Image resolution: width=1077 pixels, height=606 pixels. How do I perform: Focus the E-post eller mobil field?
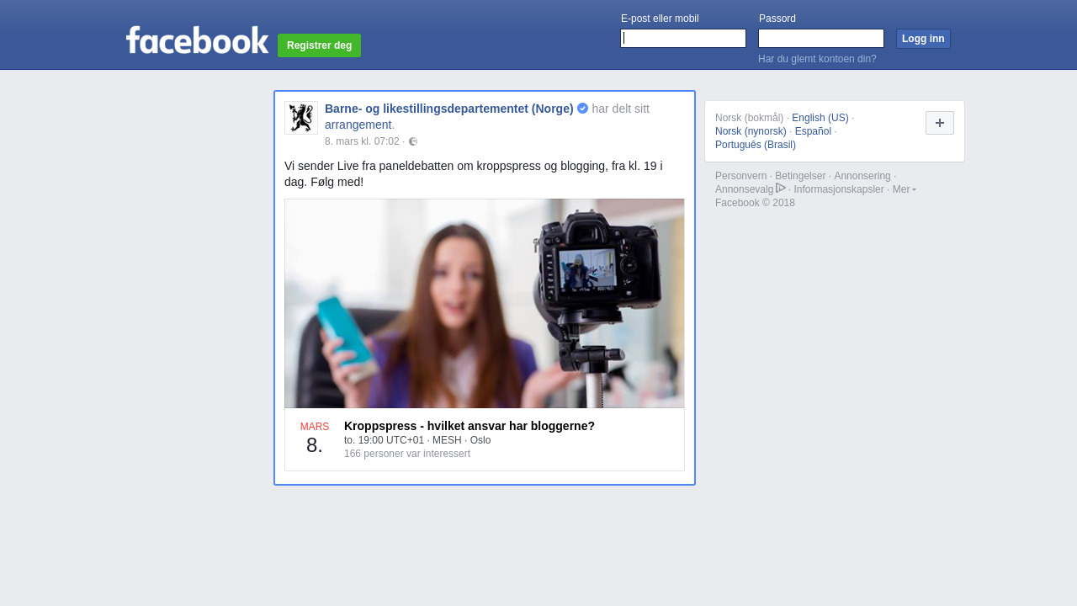[683, 39]
